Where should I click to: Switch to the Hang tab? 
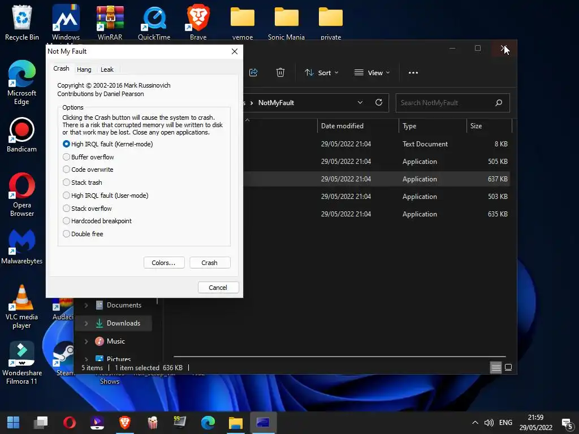[84, 70]
